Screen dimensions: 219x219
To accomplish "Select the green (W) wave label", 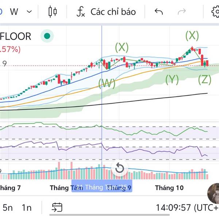I will pos(107,83).
